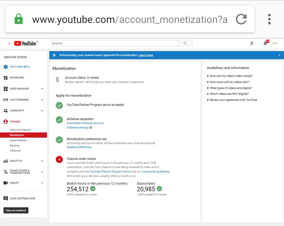Click checkmark beside Partner Program terms accepted
Viewport: 284px width, 226px height.
59,105
